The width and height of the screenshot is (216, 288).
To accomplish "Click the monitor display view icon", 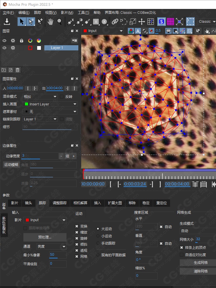I will click(168, 31).
